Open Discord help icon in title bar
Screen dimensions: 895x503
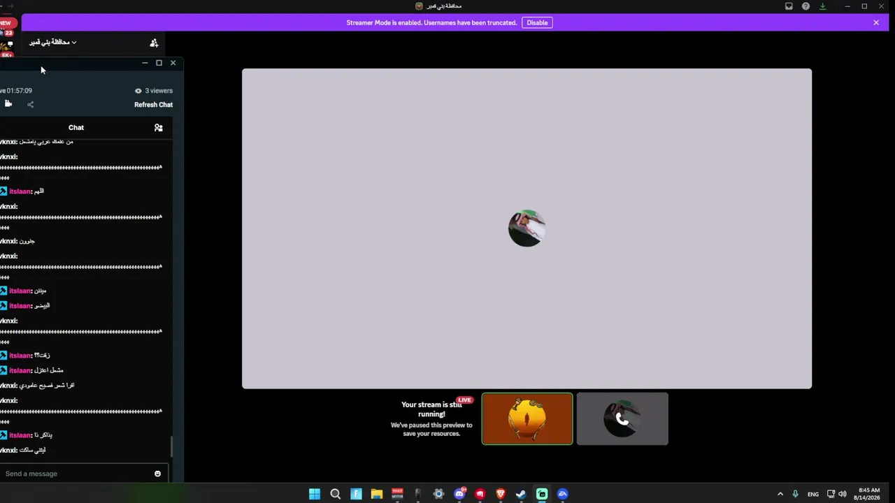tap(805, 6)
